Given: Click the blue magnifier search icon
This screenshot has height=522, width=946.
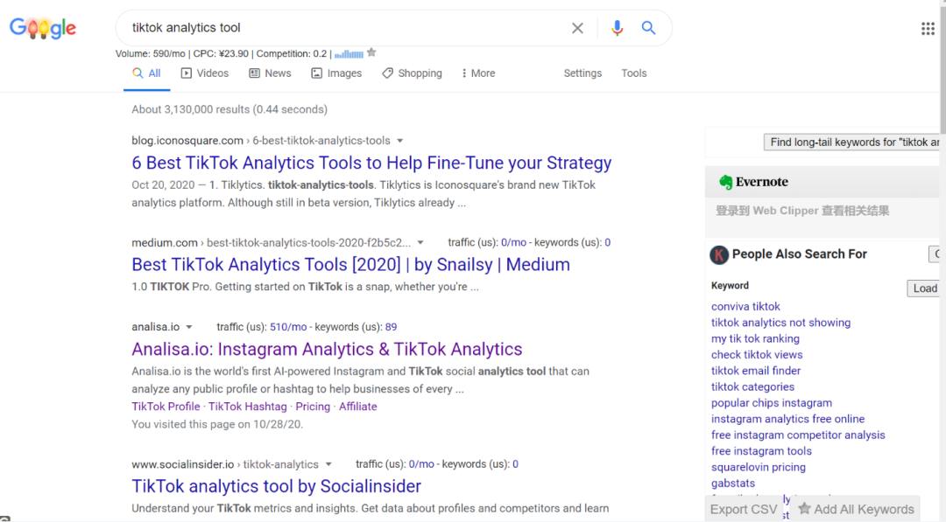Looking at the screenshot, I should [648, 28].
